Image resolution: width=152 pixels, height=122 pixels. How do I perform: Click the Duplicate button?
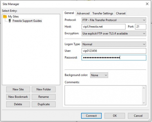pos(44,104)
